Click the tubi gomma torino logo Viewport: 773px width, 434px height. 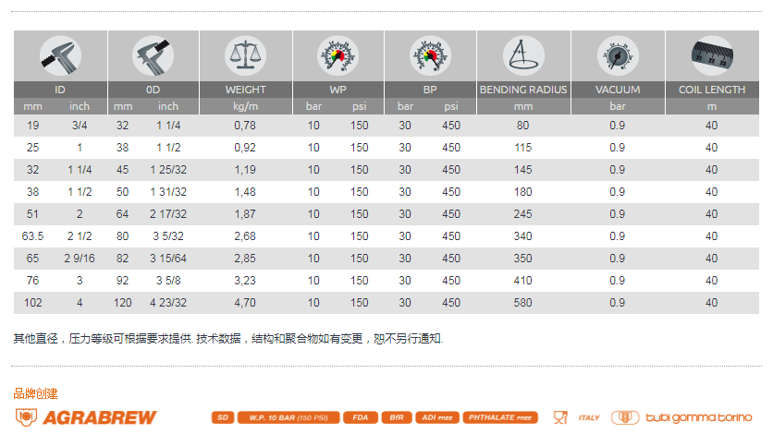683,417
